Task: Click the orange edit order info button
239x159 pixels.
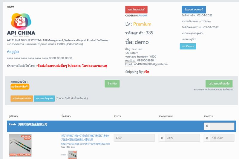Action: (22, 98)
